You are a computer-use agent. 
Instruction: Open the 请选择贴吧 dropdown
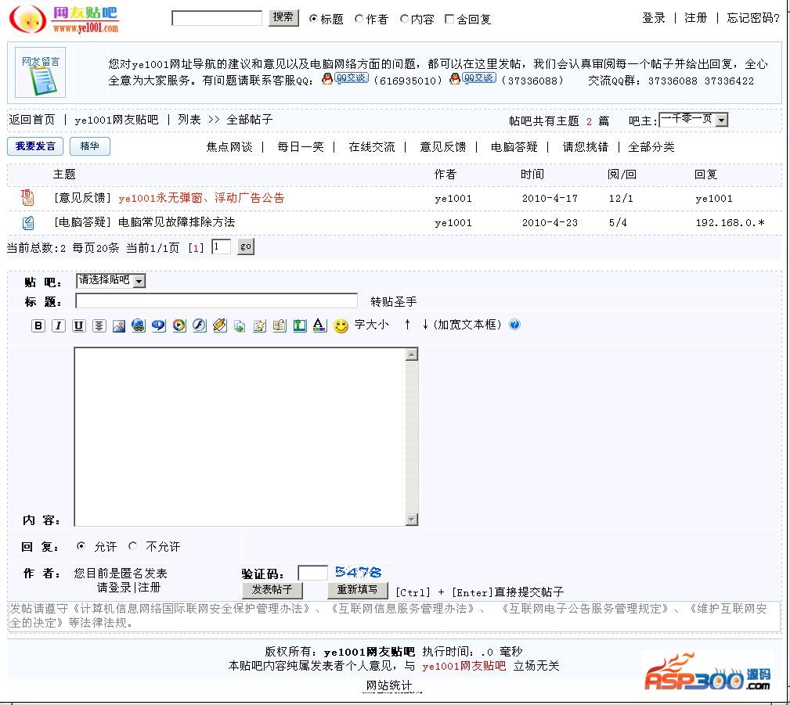110,280
